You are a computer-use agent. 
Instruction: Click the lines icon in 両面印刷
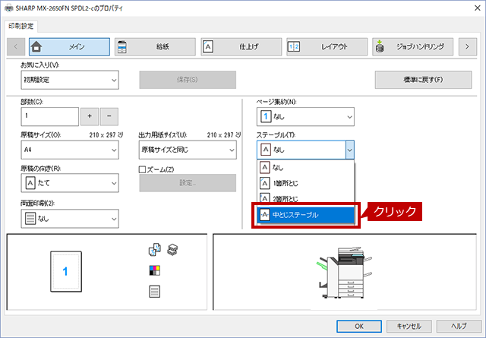30,219
